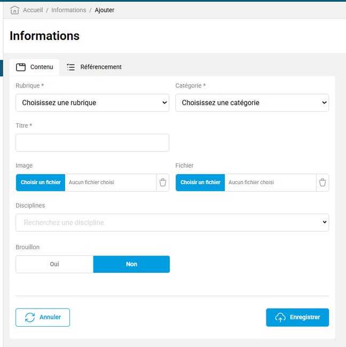
Task: Switch to the Référencement tab
Action: (100, 67)
